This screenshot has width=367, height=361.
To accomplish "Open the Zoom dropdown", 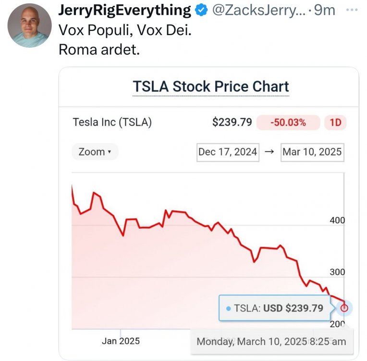I will [95, 152].
